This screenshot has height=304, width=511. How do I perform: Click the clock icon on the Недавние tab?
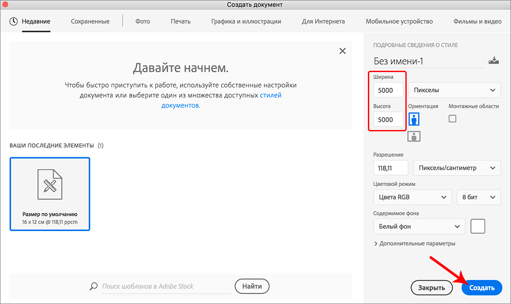coord(12,21)
